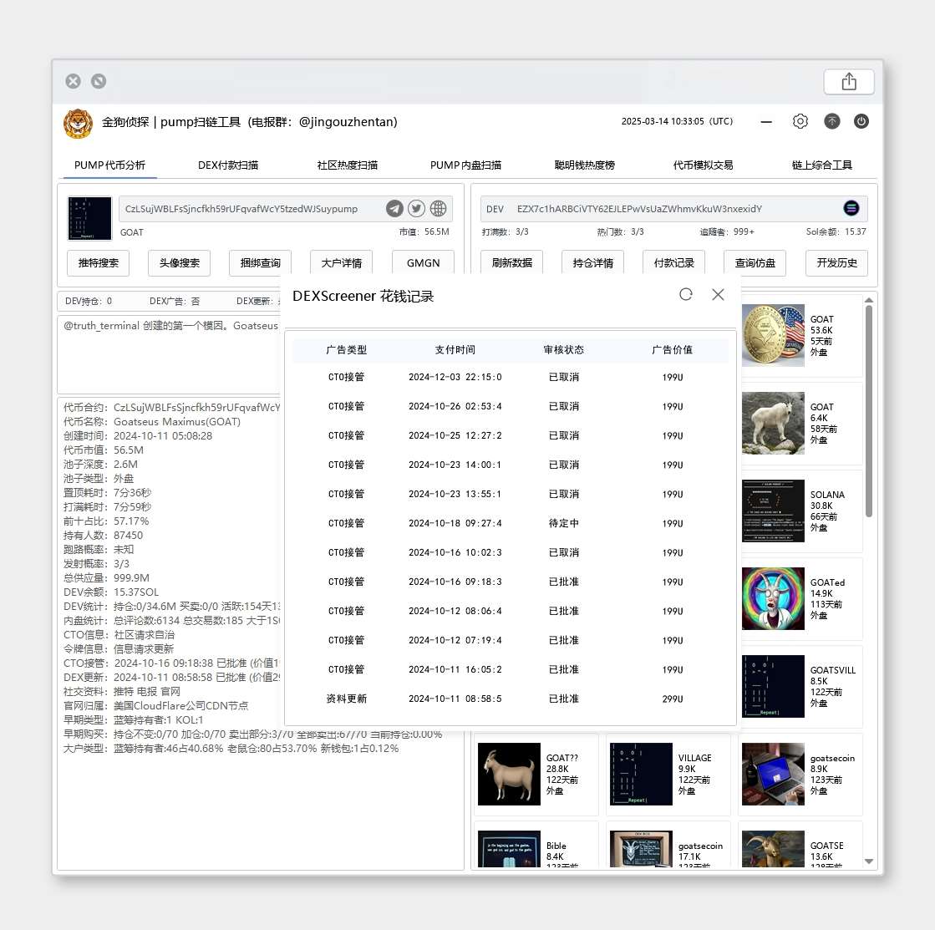Click the power icon in the header
The height and width of the screenshot is (930, 935).
pyautogui.click(x=861, y=122)
